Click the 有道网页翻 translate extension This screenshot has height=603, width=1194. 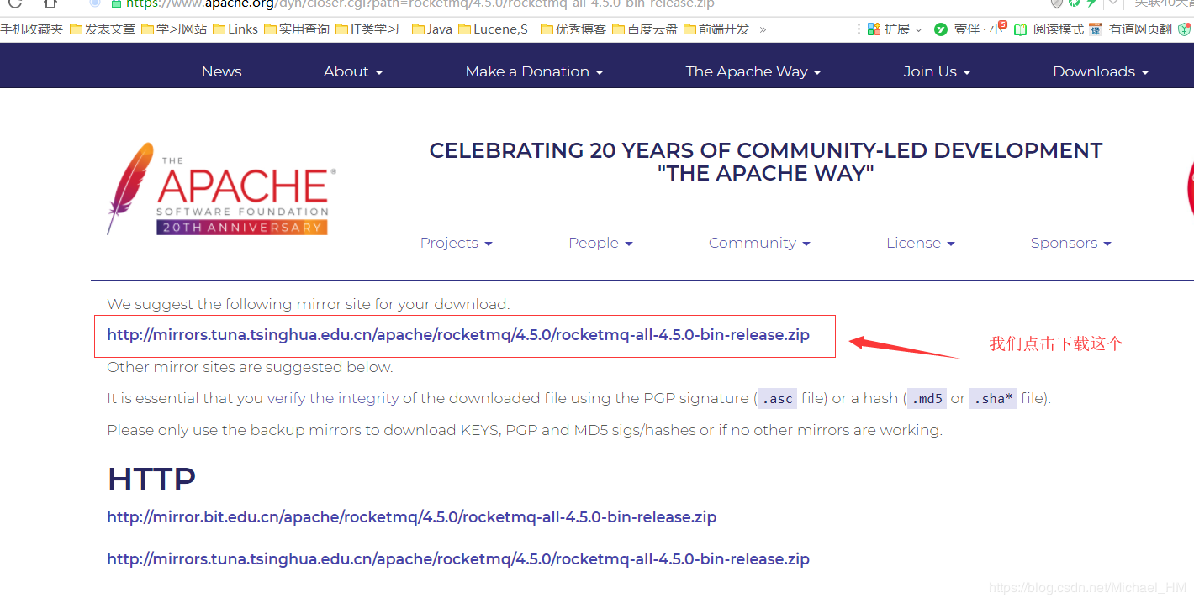coord(1130,29)
